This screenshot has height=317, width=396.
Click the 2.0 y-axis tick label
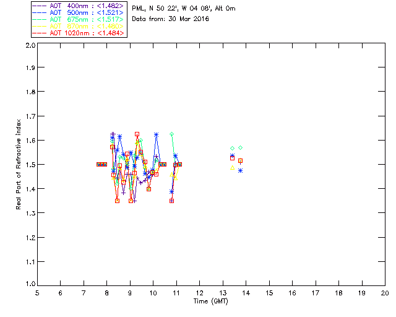coord(30,45)
